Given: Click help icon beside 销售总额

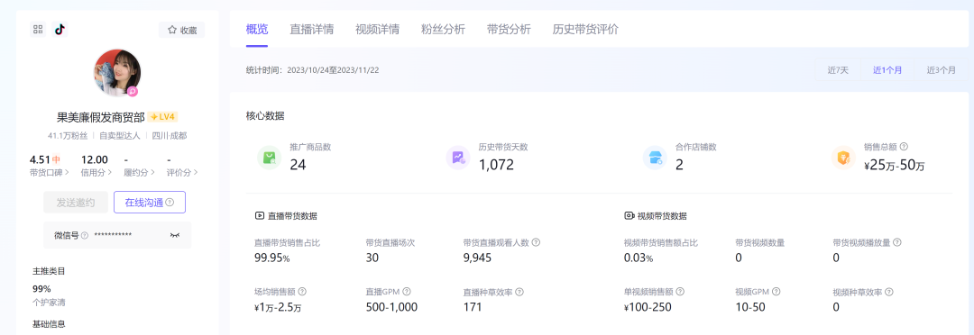Looking at the screenshot, I should tap(904, 147).
